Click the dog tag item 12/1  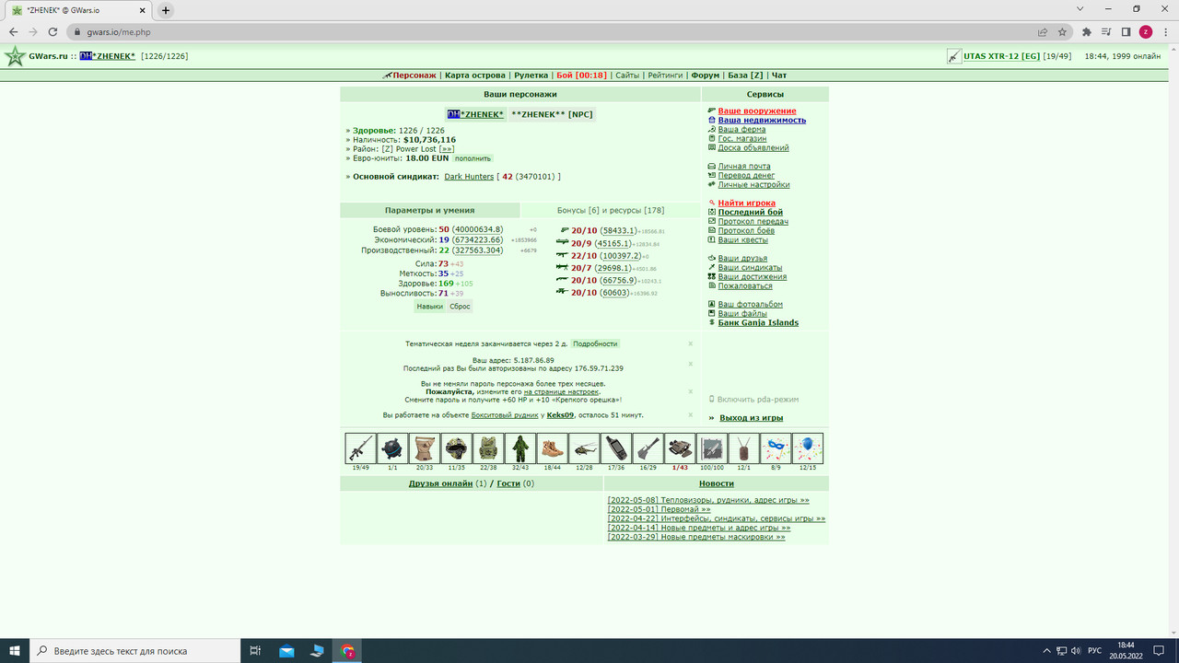tap(744, 448)
